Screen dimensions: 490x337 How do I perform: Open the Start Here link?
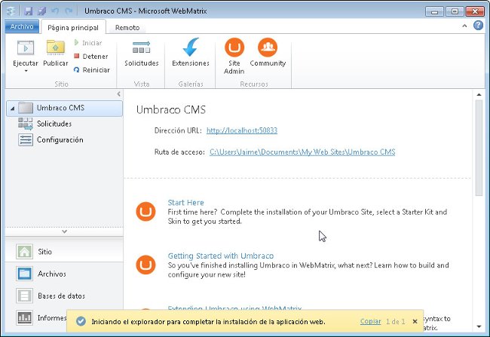point(185,203)
